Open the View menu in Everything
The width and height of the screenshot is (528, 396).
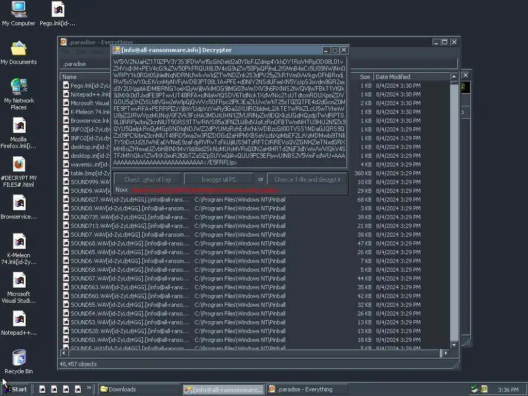(x=97, y=52)
